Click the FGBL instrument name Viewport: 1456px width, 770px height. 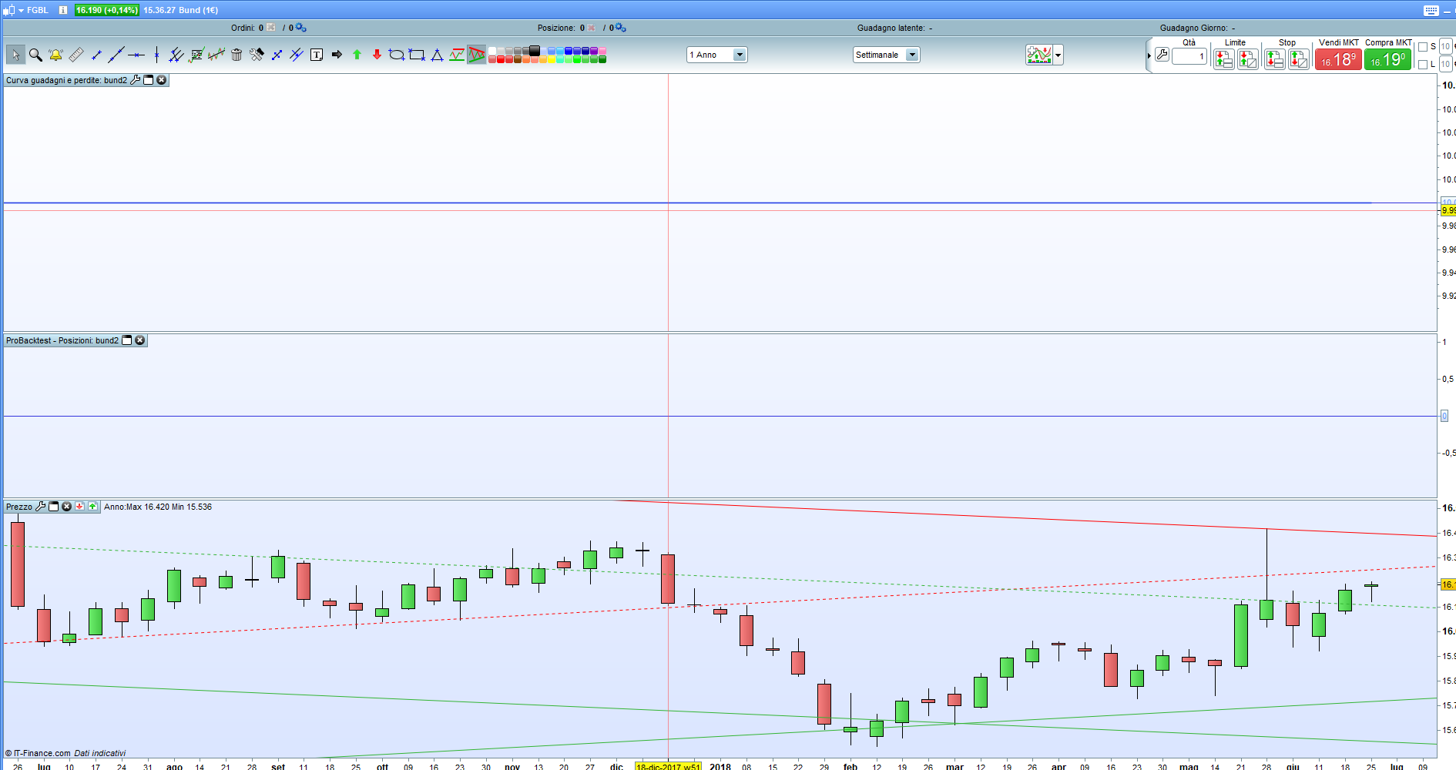coord(38,10)
